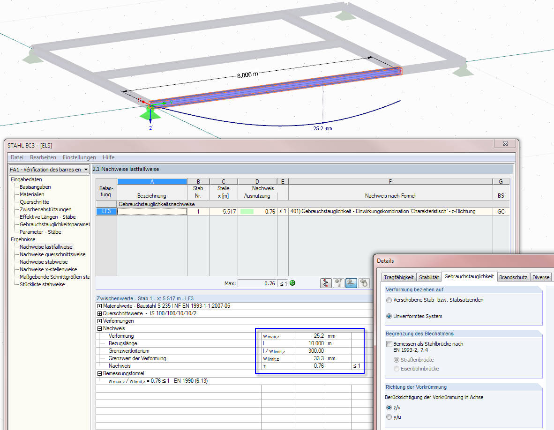
Task: Open the Bearbeiten menu
Action: 43,157
